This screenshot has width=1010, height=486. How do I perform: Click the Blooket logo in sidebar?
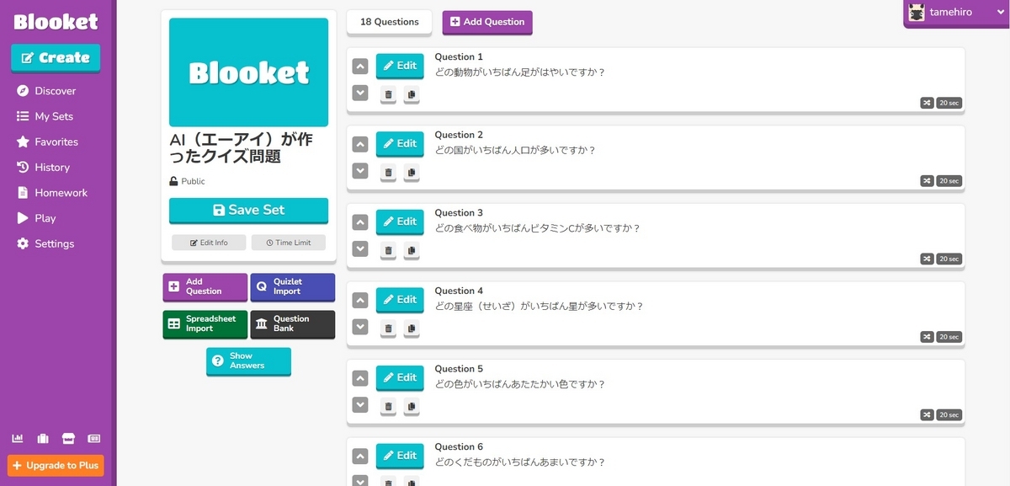click(x=56, y=22)
